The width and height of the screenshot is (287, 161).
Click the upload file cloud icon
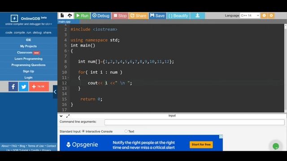coord(70,16)
